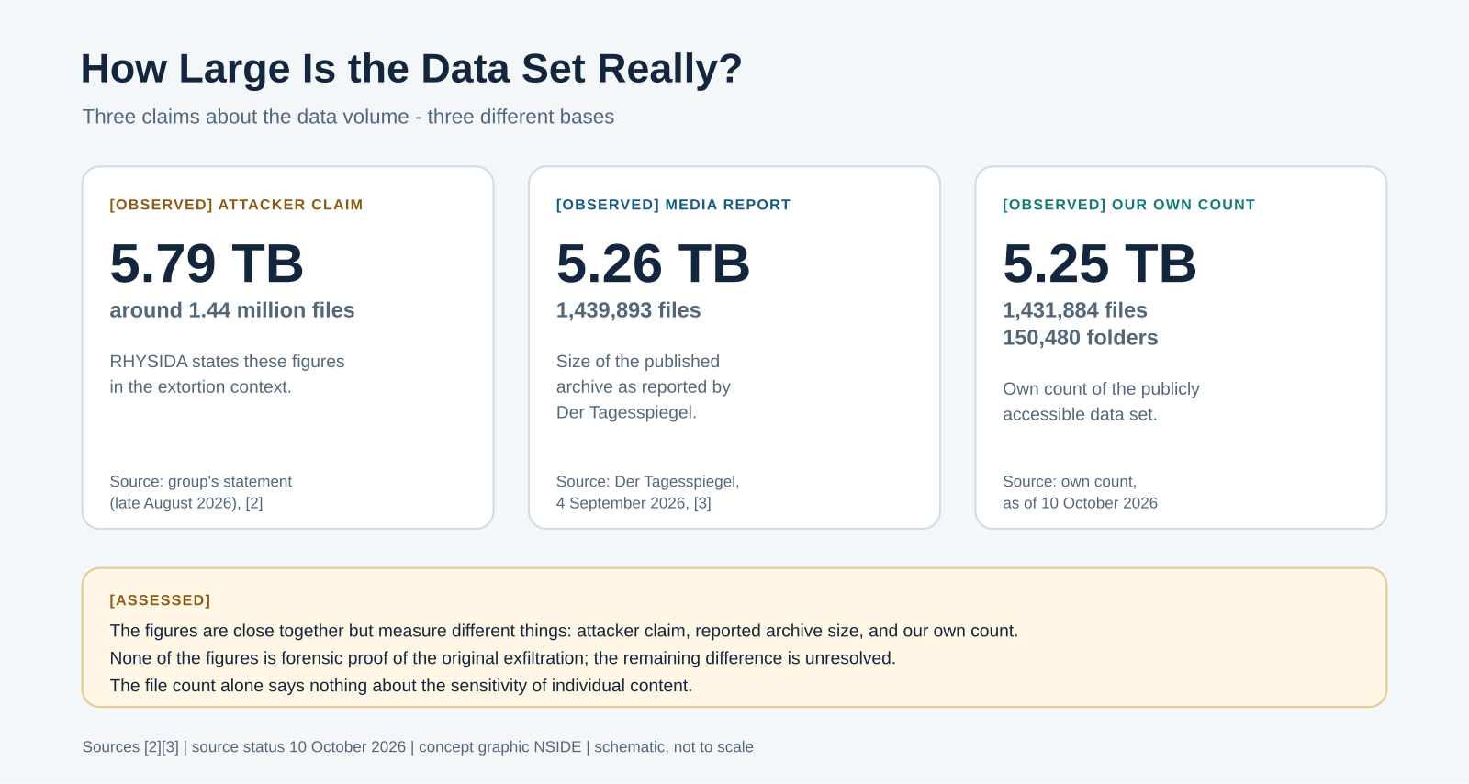Select 'around 1.44 million files' text

[x=232, y=310]
